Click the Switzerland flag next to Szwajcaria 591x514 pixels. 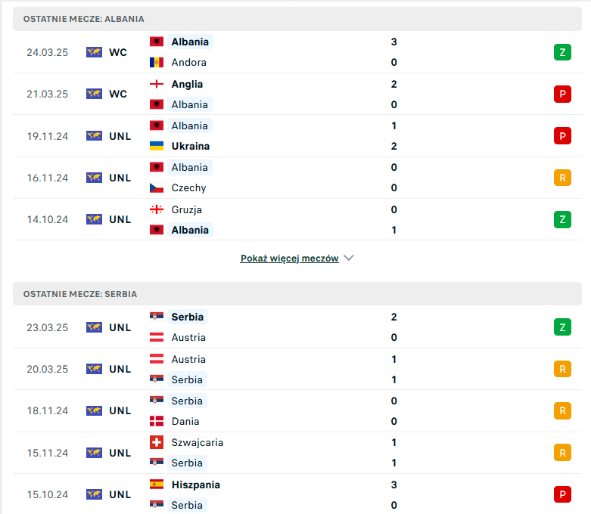coord(157,442)
